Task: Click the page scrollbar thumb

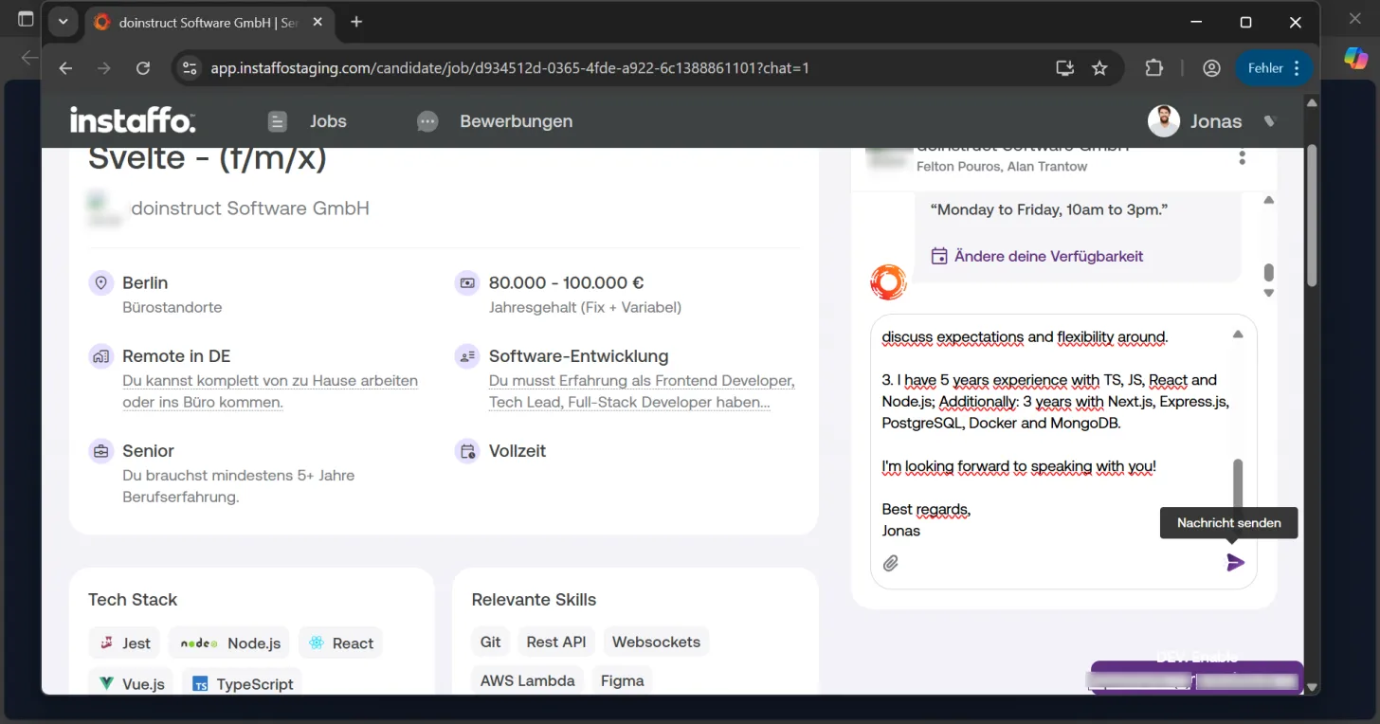Action: (1312, 214)
